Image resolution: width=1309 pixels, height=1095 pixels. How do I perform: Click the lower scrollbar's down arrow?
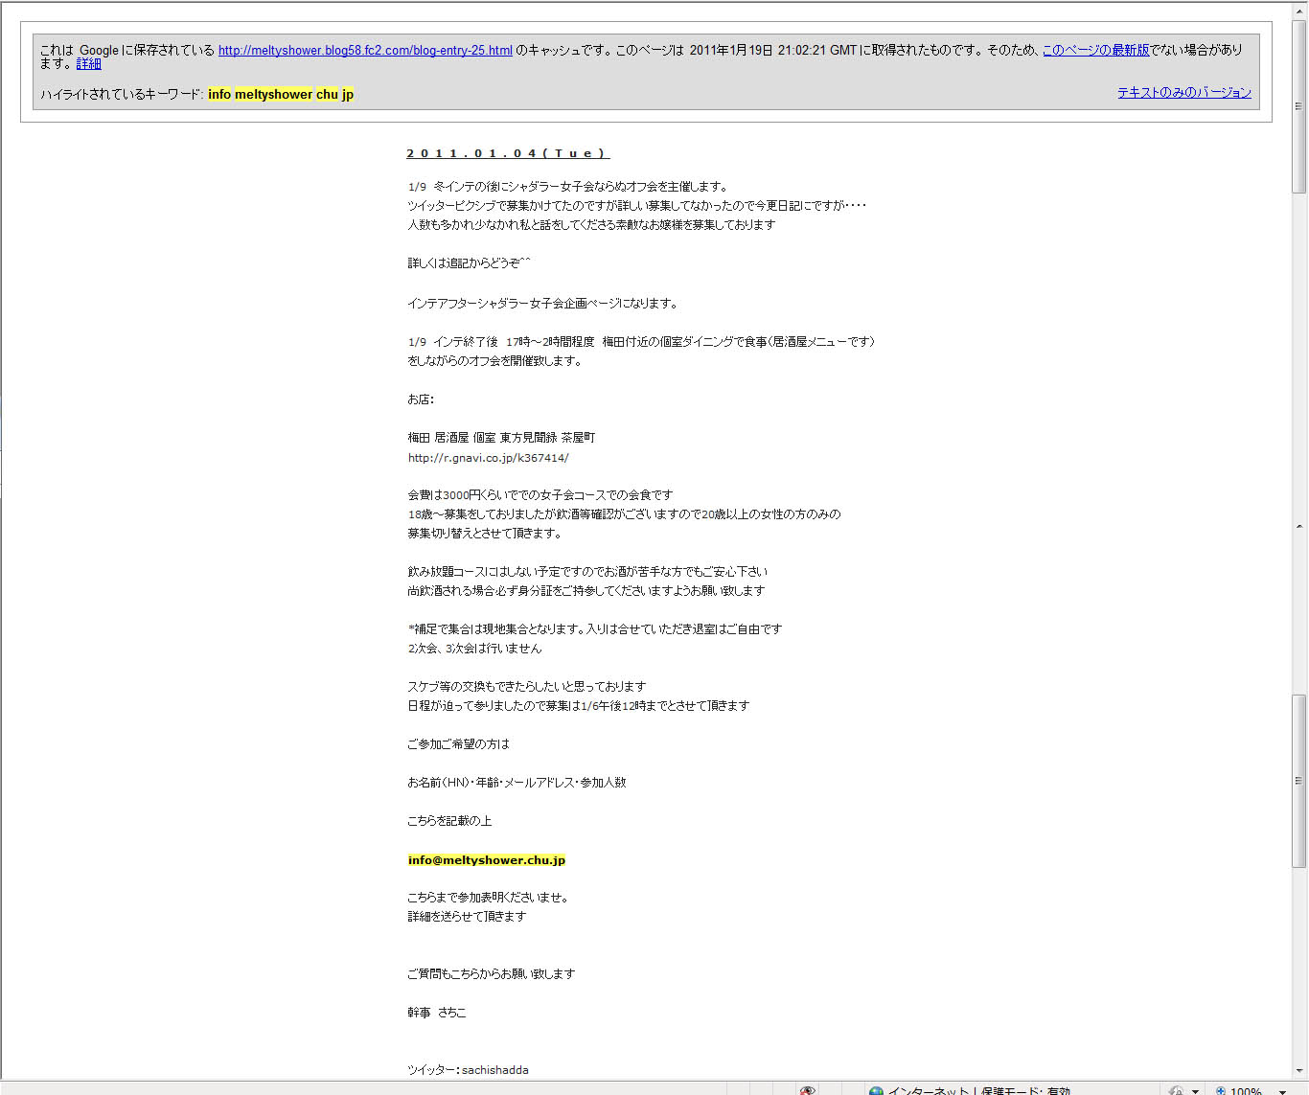[1298, 1070]
